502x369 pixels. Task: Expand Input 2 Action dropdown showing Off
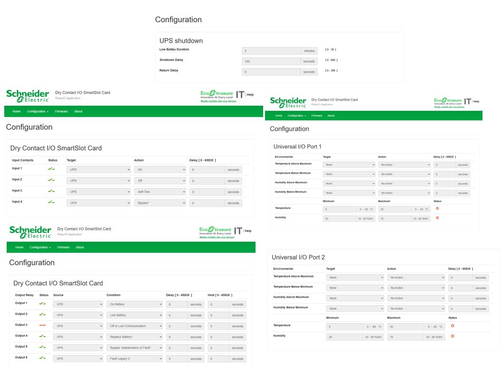160,180
